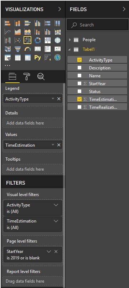Enable the StartYear field checkbox

(79, 83)
